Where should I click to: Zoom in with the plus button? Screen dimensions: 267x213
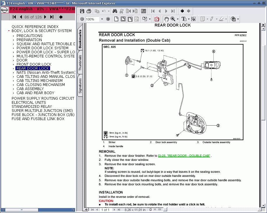108,19
